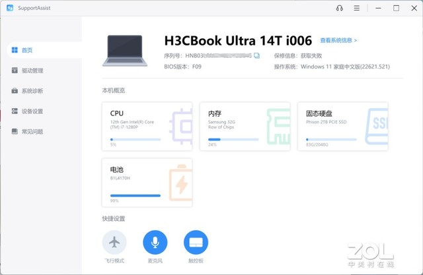Open the 内存 memory overview card
This screenshot has width=423, height=275.
click(x=245, y=126)
